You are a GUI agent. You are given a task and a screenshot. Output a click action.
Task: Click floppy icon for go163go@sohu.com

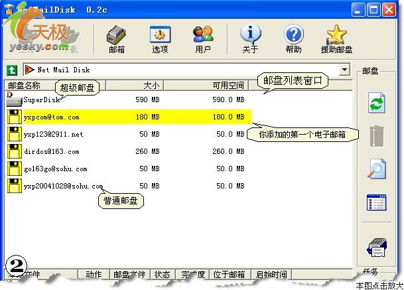click(x=15, y=169)
